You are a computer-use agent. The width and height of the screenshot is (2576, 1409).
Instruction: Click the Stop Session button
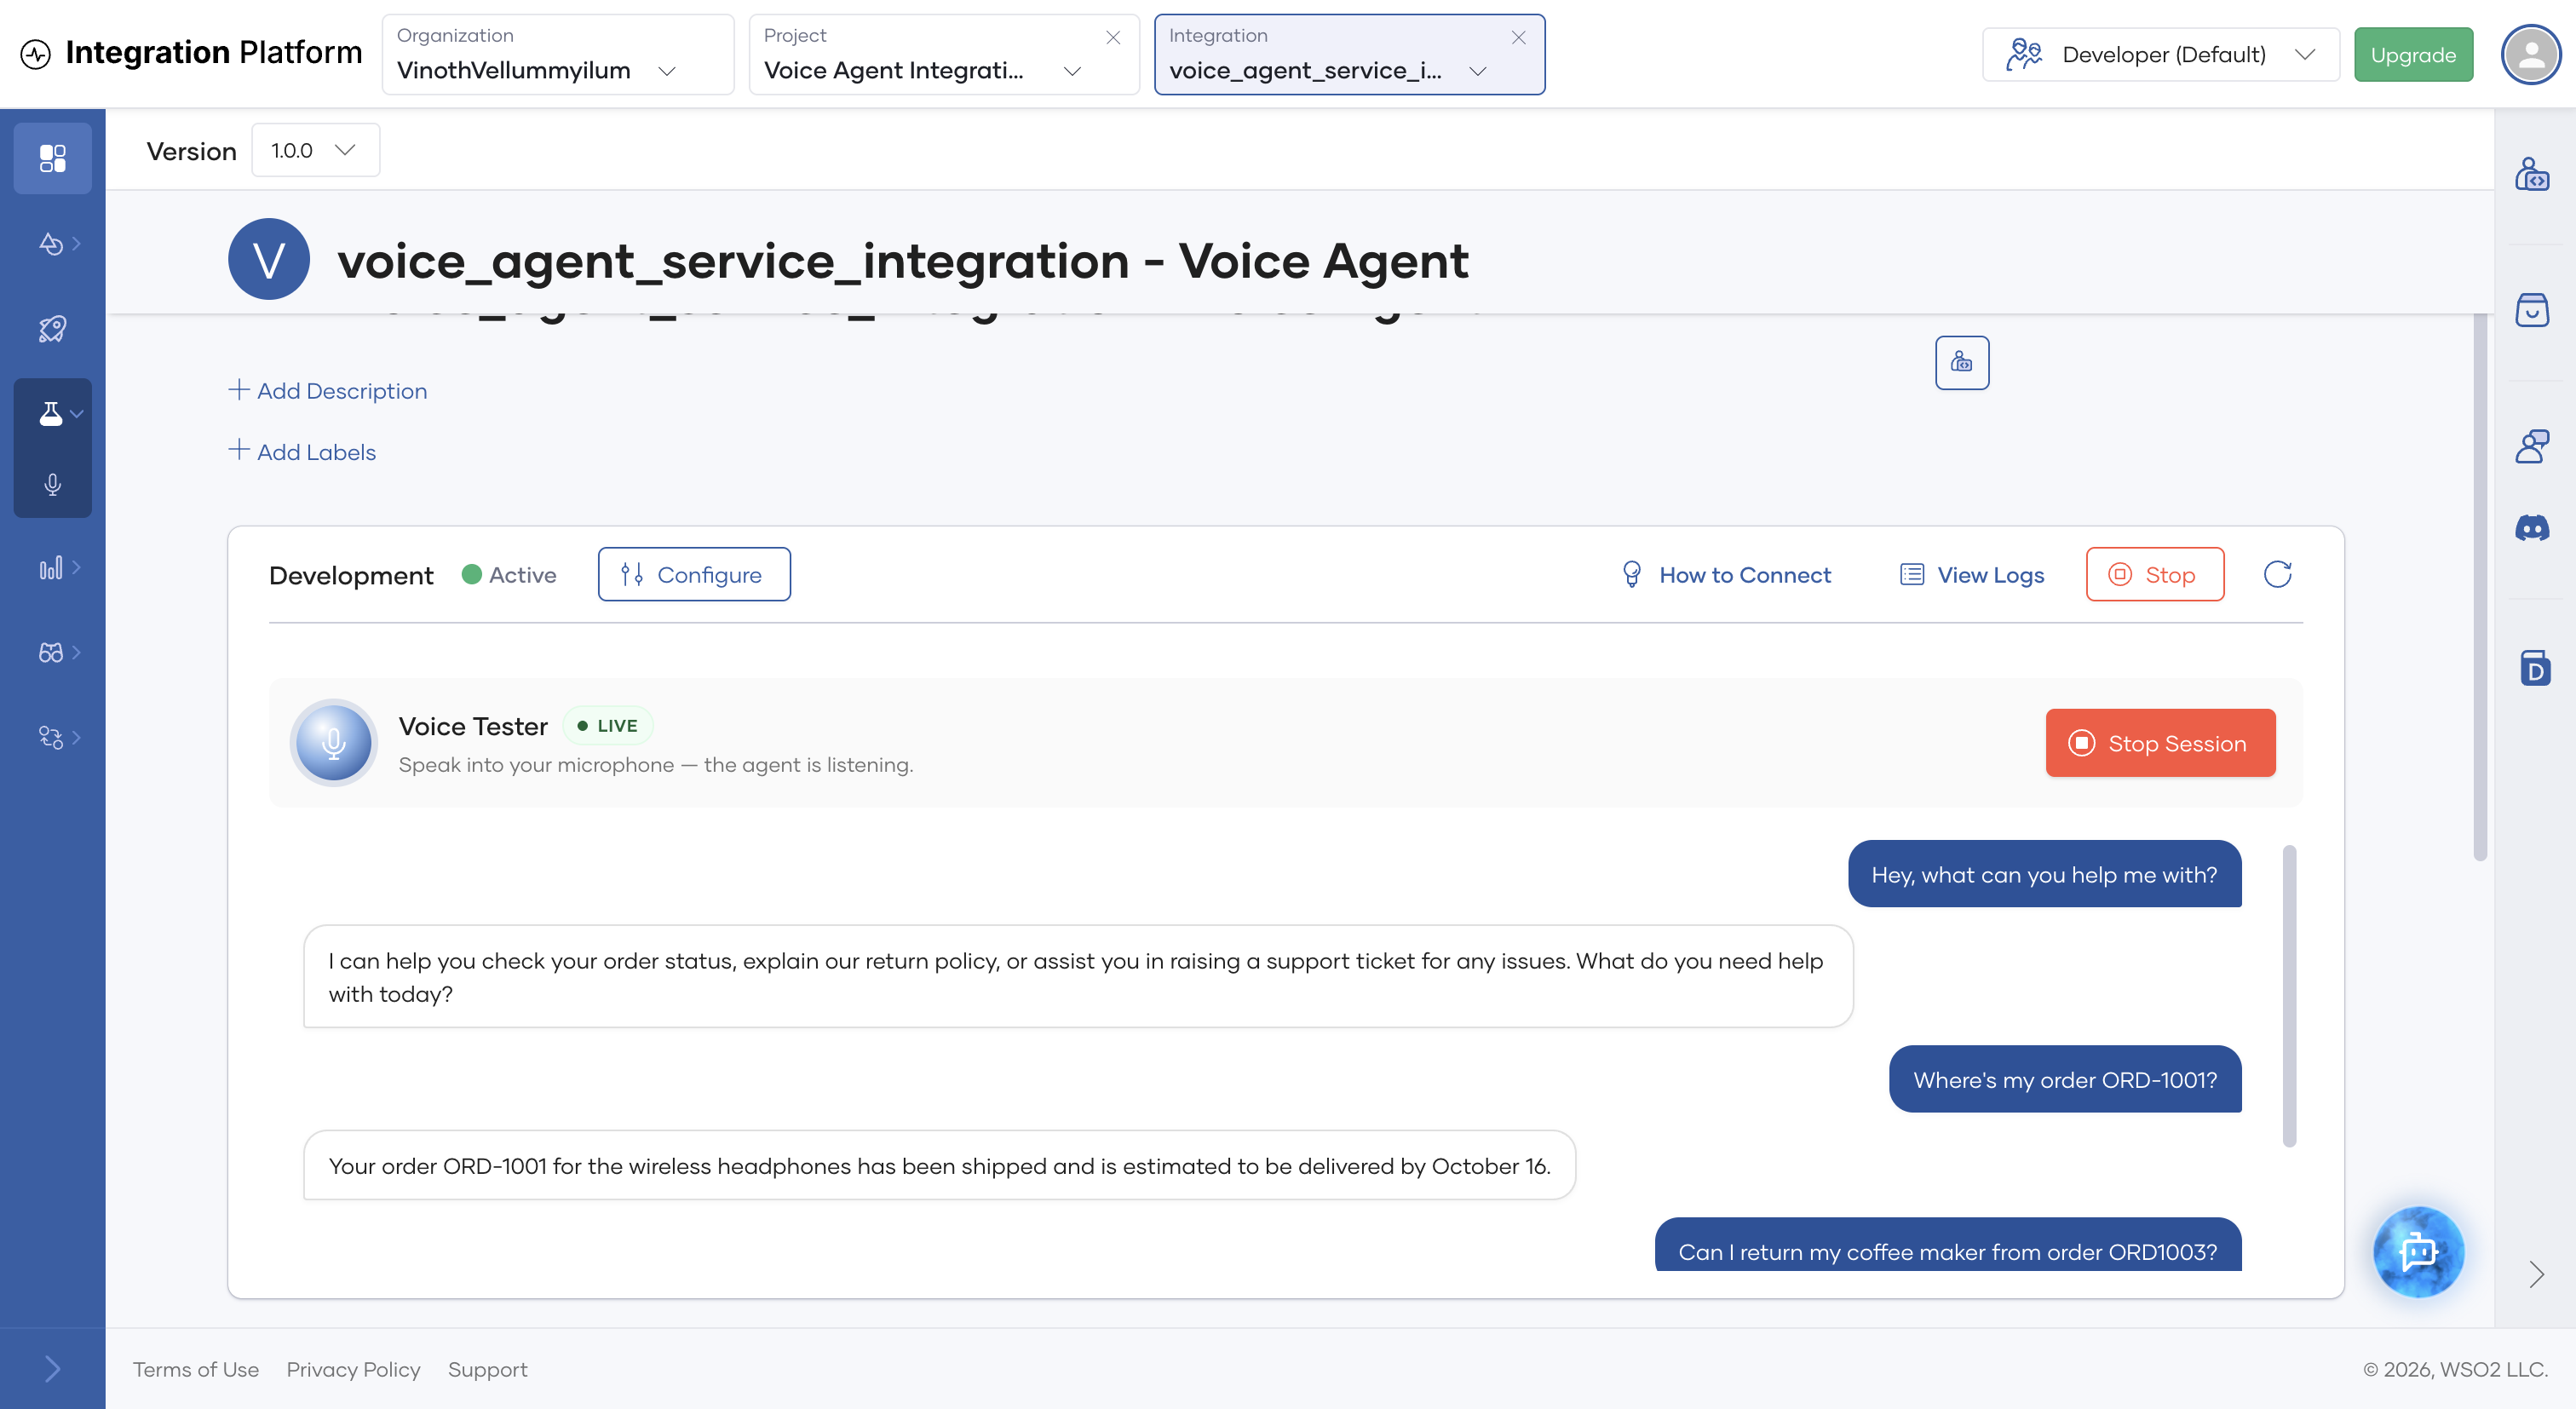tap(2160, 743)
